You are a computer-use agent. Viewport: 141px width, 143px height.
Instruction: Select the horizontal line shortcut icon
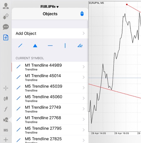tap(50, 46)
